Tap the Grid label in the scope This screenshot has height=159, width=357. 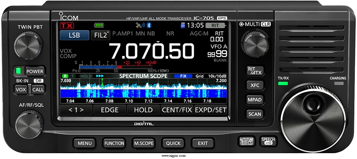pyautogui.click(x=200, y=76)
